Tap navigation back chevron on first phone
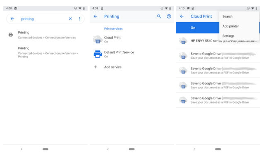This screenshot has width=268, height=168. tap(21, 149)
